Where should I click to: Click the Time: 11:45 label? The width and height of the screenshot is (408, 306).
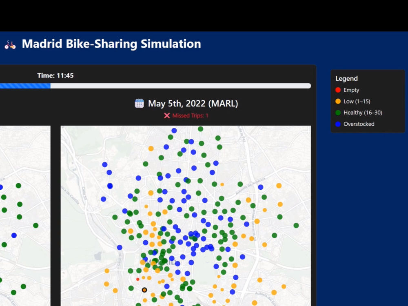pos(55,75)
